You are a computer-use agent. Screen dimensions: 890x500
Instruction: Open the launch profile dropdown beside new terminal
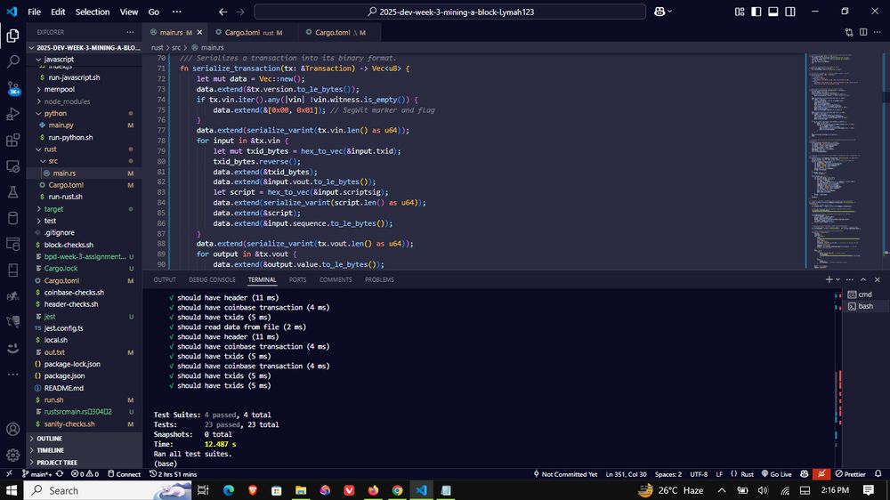837,279
